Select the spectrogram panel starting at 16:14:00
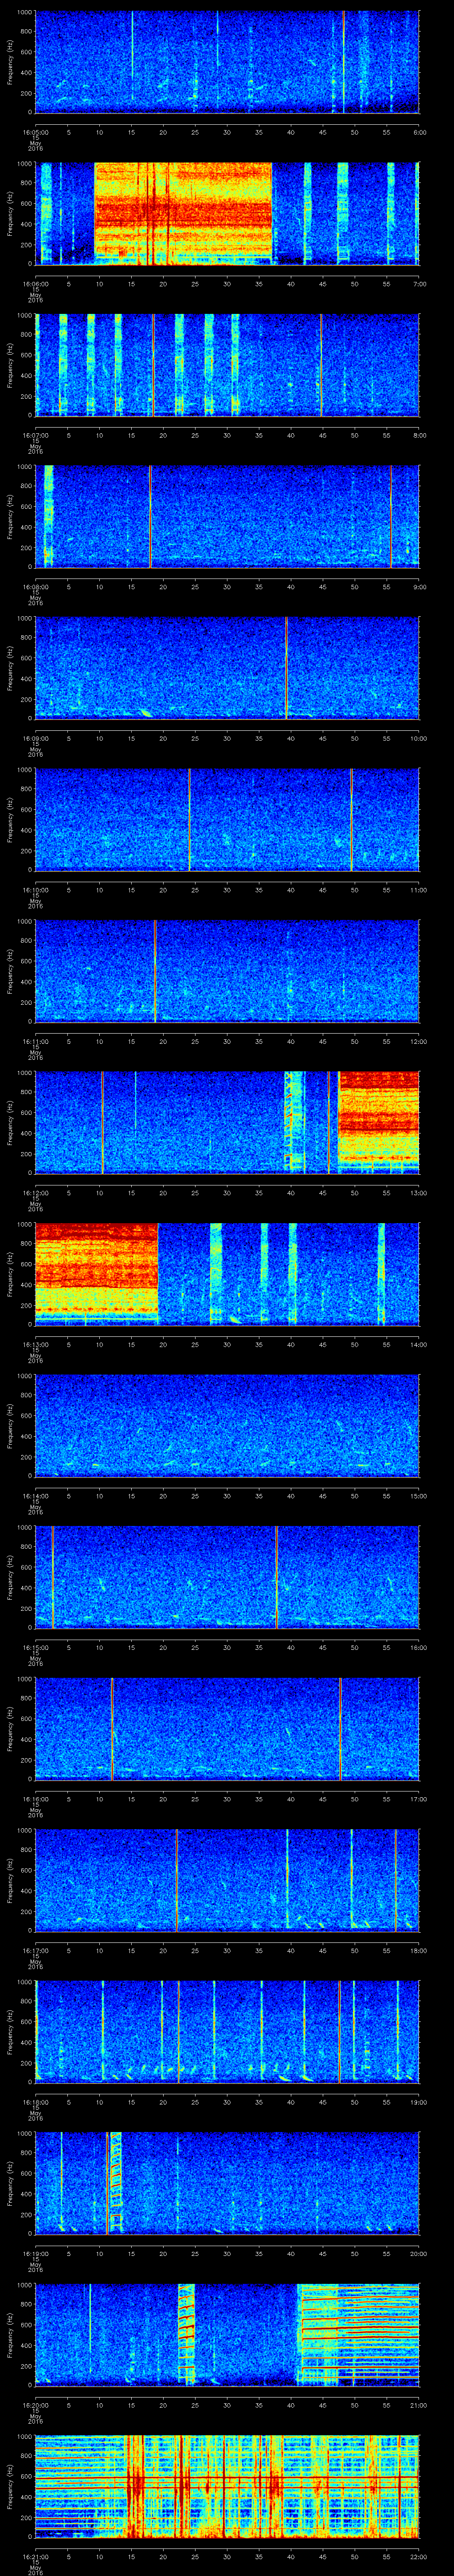This screenshot has width=454, height=2576. [x=227, y=1425]
